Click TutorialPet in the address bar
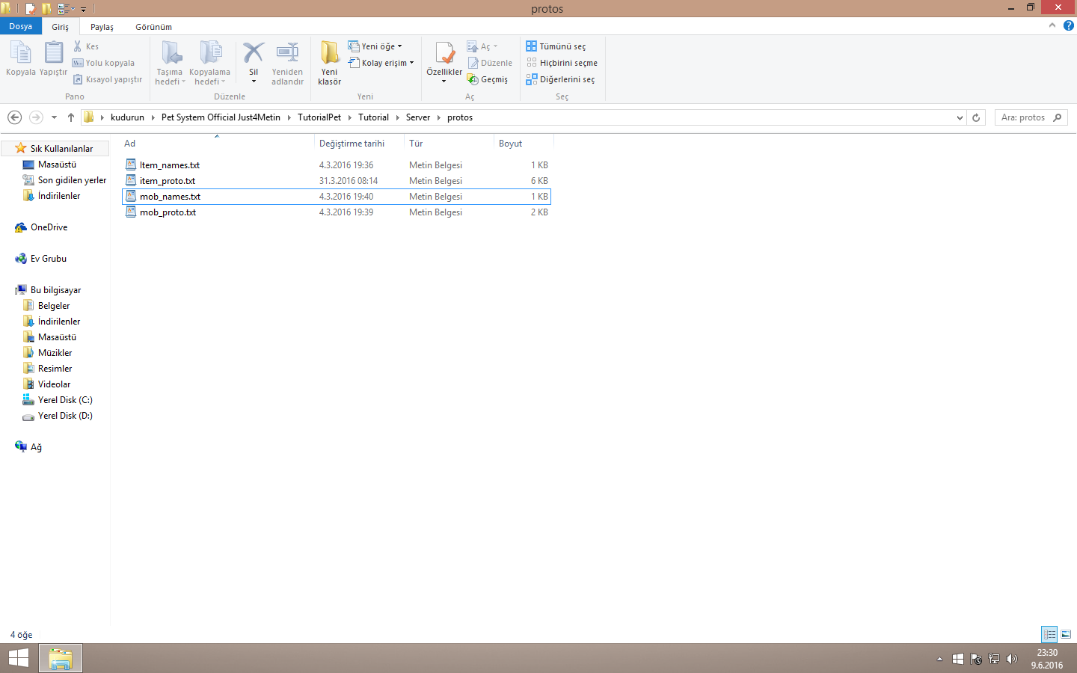Image resolution: width=1077 pixels, height=673 pixels. coord(319,117)
